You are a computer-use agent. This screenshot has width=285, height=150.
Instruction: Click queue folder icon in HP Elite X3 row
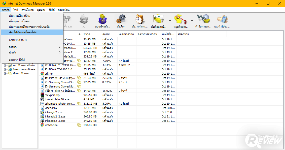[79, 91]
